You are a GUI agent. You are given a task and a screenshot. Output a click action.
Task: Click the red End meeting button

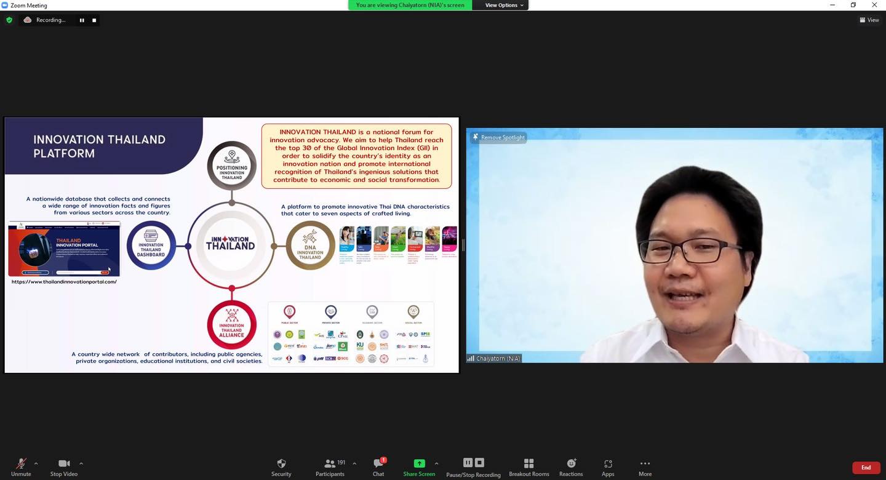[x=866, y=468]
